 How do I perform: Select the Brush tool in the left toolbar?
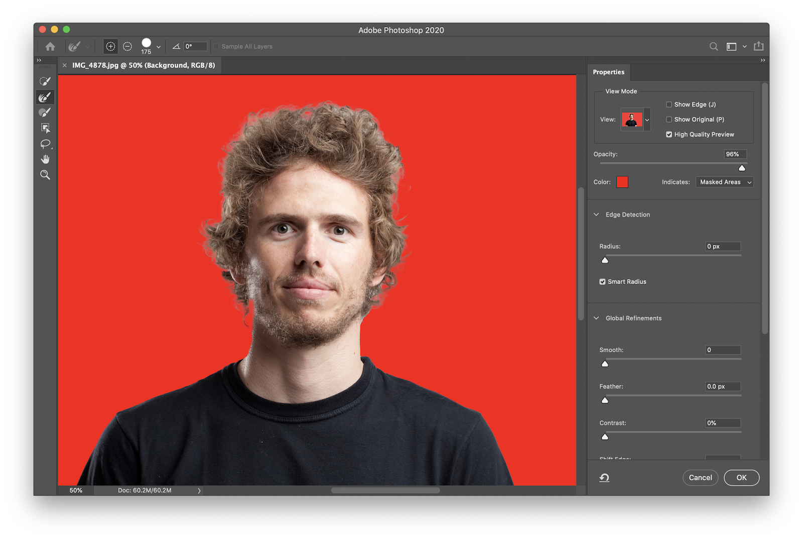(x=45, y=113)
